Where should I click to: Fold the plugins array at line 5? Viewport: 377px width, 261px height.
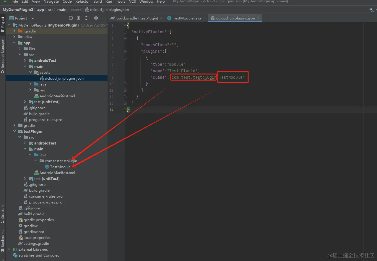125,51
